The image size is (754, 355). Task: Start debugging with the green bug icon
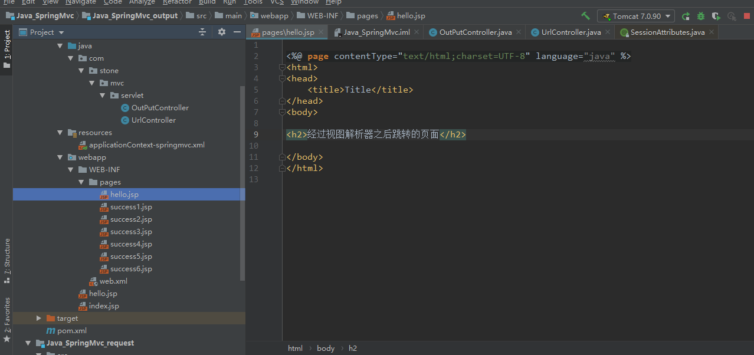(701, 16)
